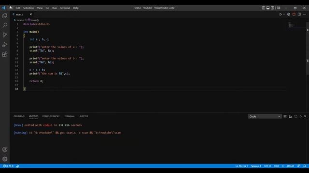Open the Selection menu
Screen dimensions: 309x173
[x=28, y=8]
